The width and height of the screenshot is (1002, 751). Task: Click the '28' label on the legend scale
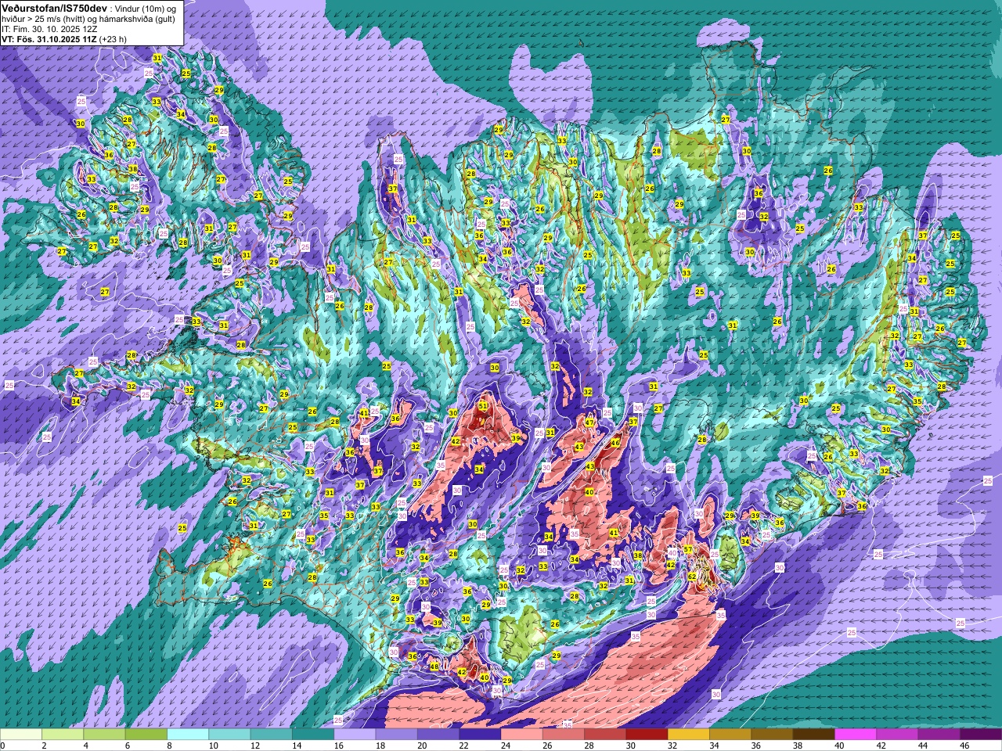(588, 746)
